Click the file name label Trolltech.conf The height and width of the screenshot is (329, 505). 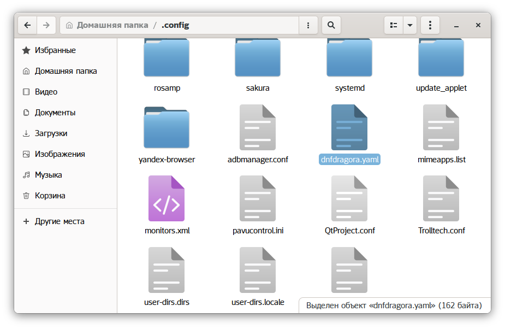coord(442,231)
